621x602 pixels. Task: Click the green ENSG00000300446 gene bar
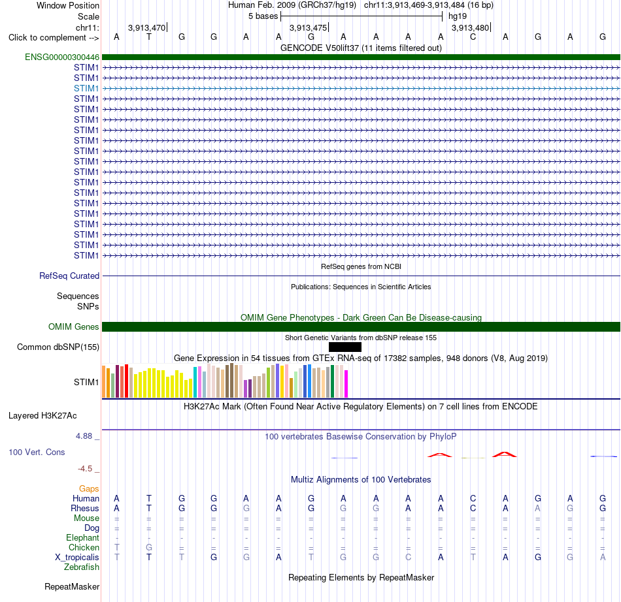pyautogui.click(x=361, y=57)
